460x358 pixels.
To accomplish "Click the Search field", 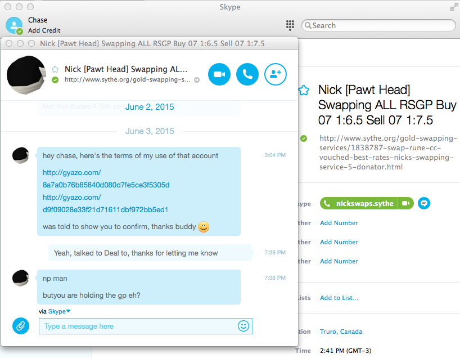I will click(378, 25).
